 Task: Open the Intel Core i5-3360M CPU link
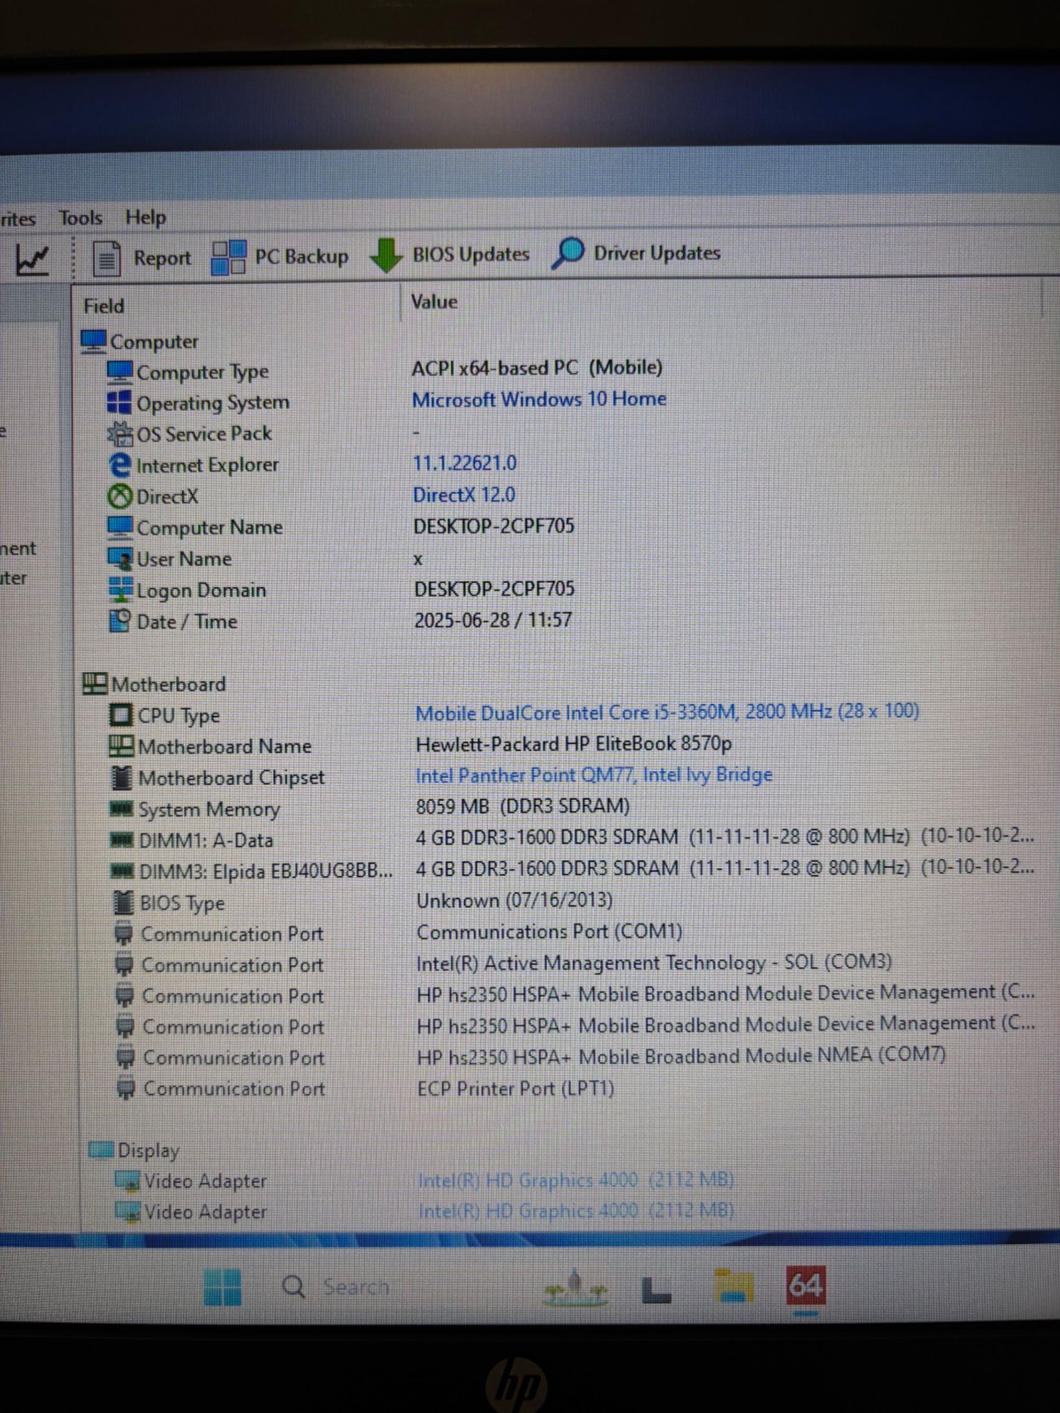tap(668, 712)
